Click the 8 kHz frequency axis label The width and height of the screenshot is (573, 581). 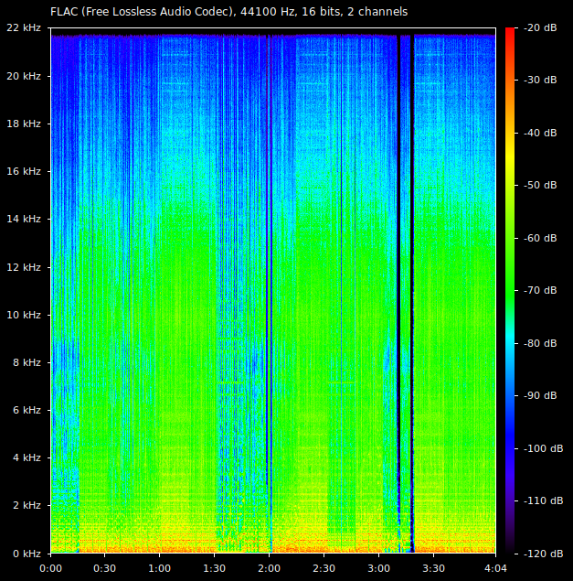point(27,362)
